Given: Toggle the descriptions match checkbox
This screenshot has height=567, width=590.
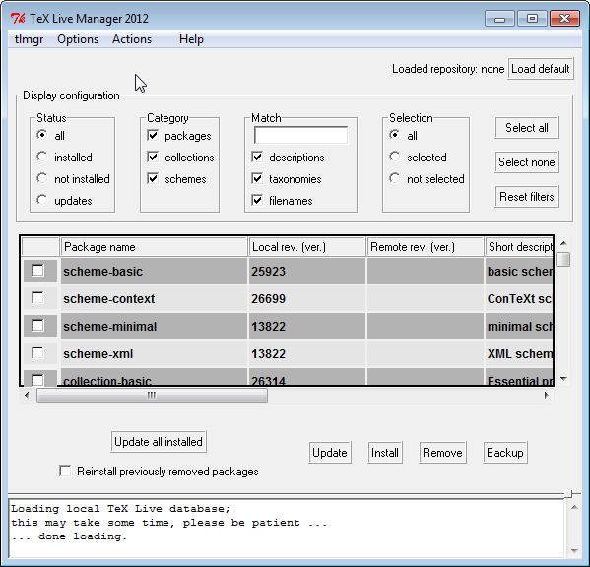Looking at the screenshot, I should tap(257, 157).
